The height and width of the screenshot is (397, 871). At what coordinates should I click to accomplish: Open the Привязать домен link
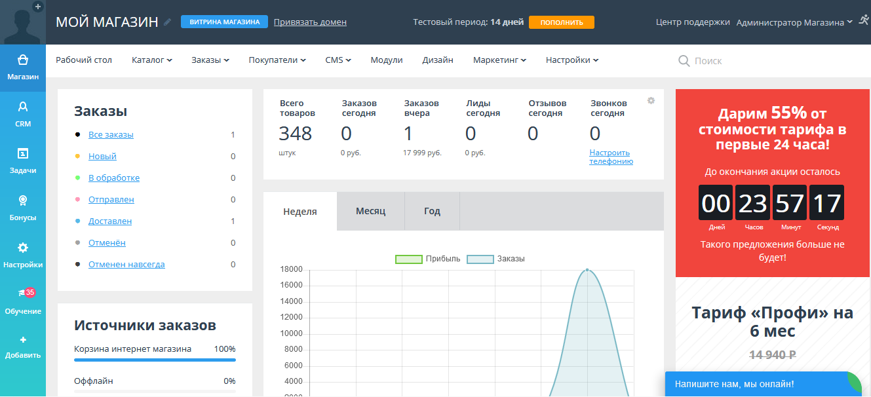310,22
